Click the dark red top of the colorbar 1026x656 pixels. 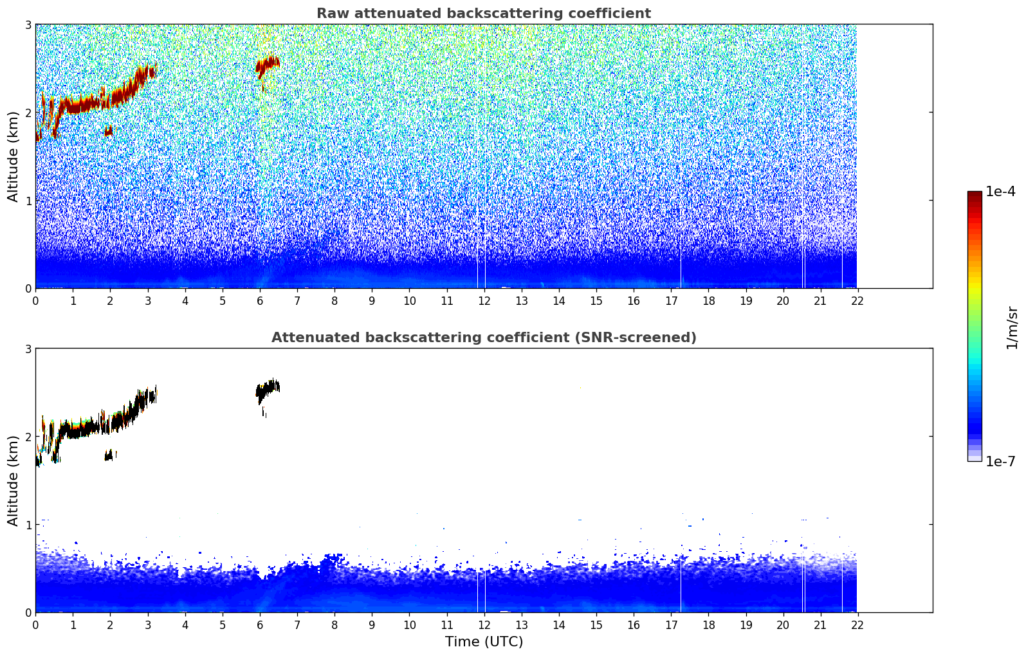click(975, 196)
